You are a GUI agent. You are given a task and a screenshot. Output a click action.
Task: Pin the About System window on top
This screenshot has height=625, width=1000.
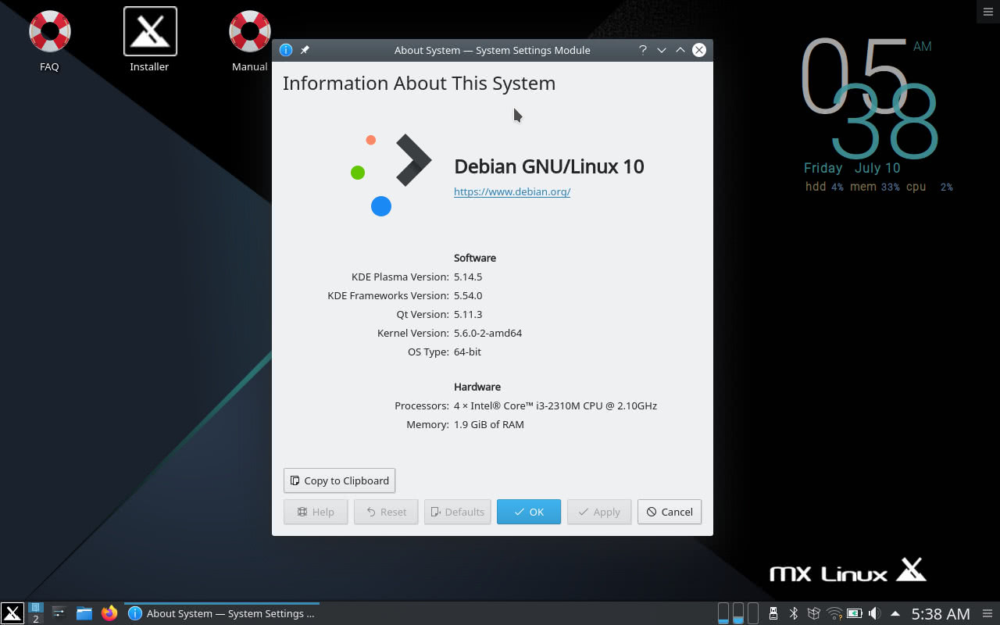pos(305,49)
